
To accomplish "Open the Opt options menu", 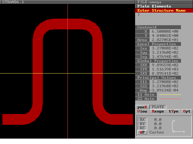I will pyautogui.click(x=187, y=111).
